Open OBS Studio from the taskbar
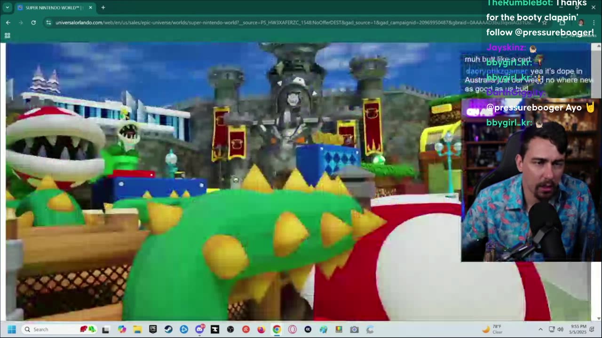This screenshot has width=602, height=338. pyautogui.click(x=230, y=330)
